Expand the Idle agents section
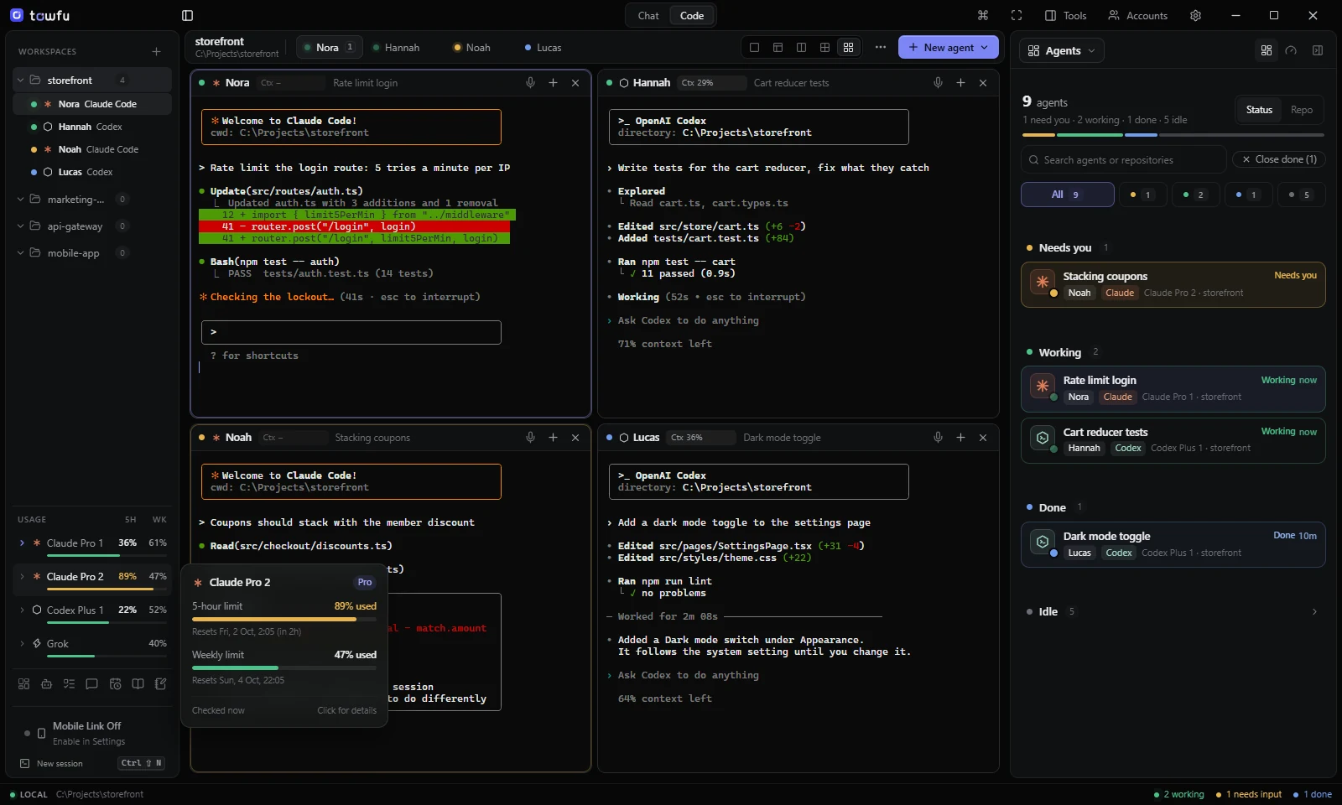The image size is (1342, 805). [1314, 612]
